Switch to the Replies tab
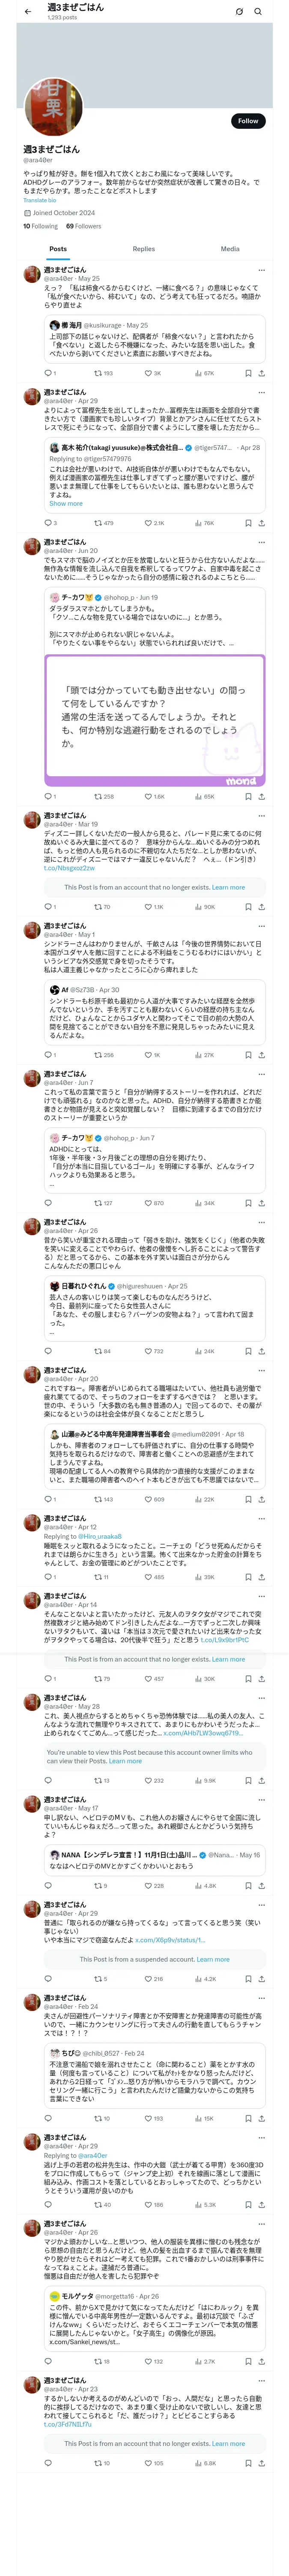Viewport: 289px width, 2576px height. [x=143, y=249]
